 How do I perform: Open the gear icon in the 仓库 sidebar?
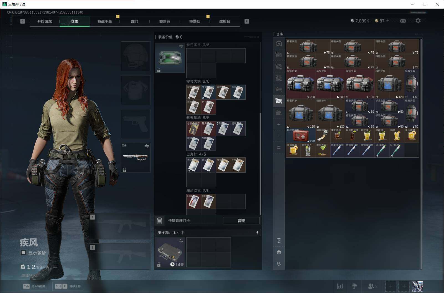point(279,148)
